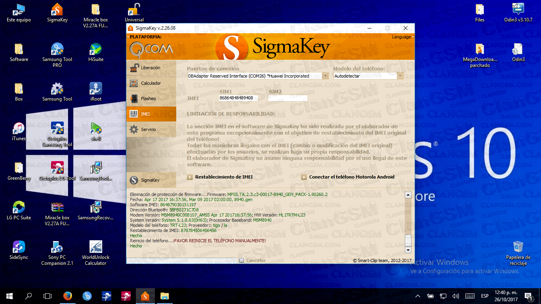Image resolution: width=541 pixels, height=304 pixels.
Task: Select Octoplus LG Tool icon
Action: coord(57,171)
